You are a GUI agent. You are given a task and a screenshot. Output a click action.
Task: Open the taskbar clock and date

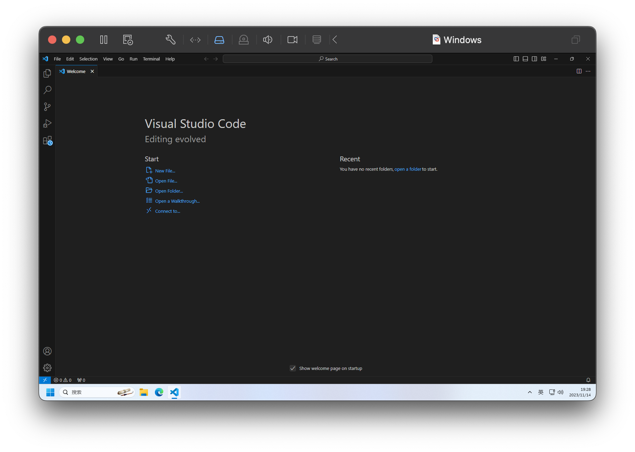[580, 392]
